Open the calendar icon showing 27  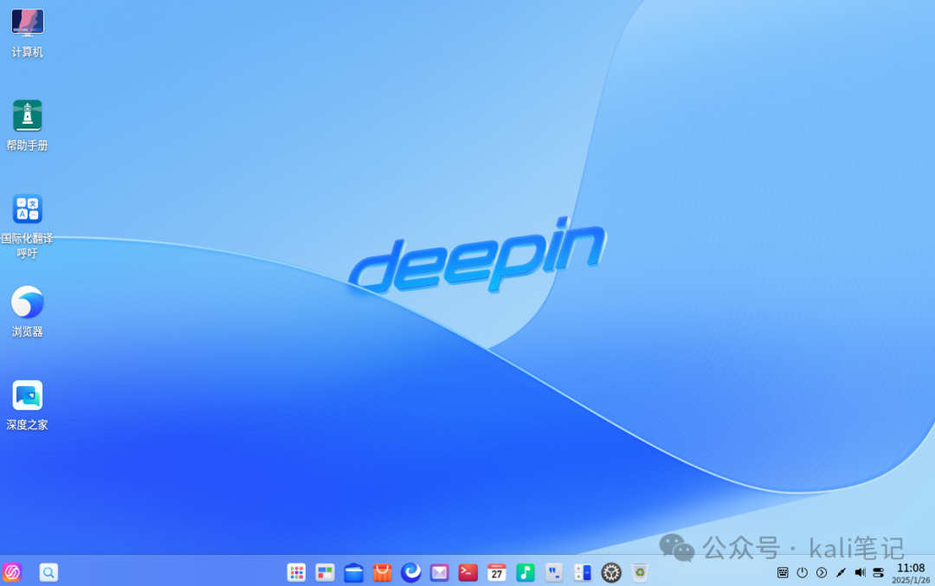(497, 572)
